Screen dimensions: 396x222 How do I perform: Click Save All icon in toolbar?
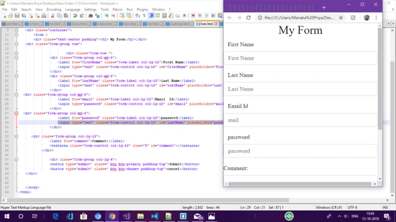pos(24,16)
